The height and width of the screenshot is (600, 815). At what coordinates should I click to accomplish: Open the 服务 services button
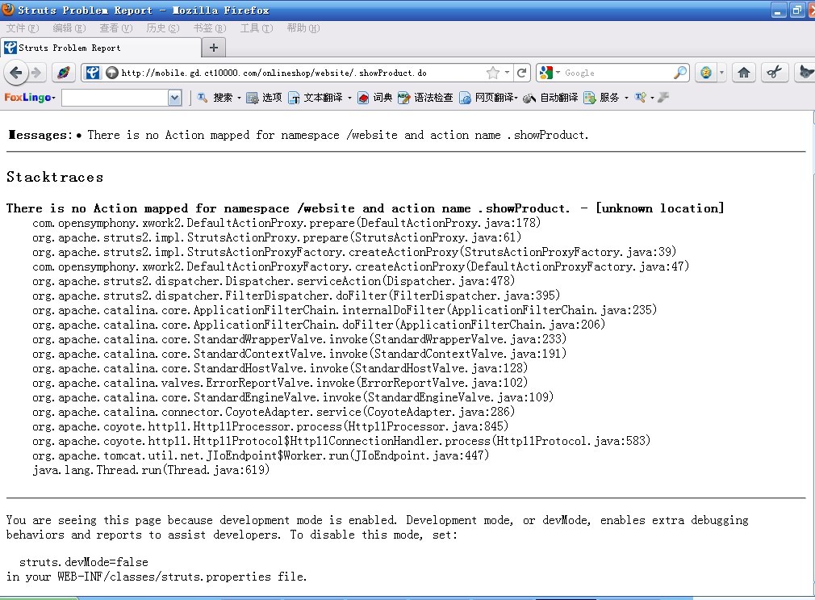tap(601, 98)
